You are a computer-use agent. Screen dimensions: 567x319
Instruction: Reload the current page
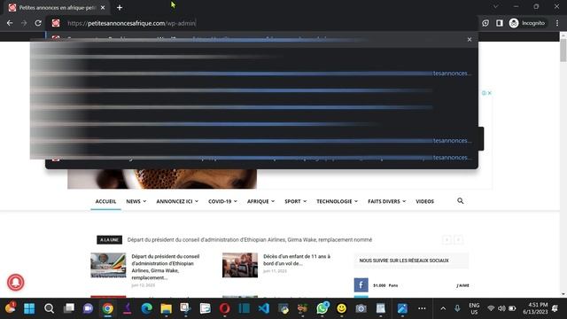coord(38,23)
